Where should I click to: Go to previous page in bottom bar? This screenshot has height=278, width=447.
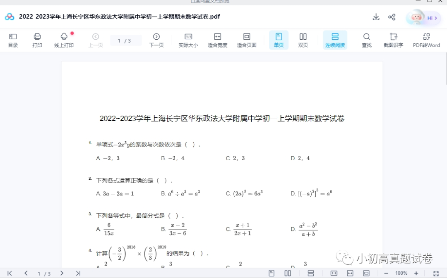tap(26, 273)
